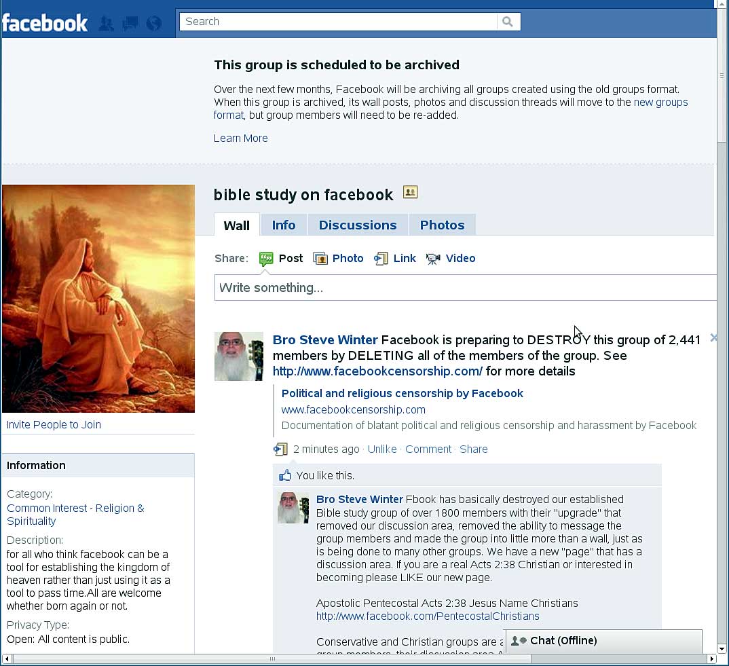The width and height of the screenshot is (729, 666).
Task: Open Bro Steve Winter post avatar
Action: (238, 356)
